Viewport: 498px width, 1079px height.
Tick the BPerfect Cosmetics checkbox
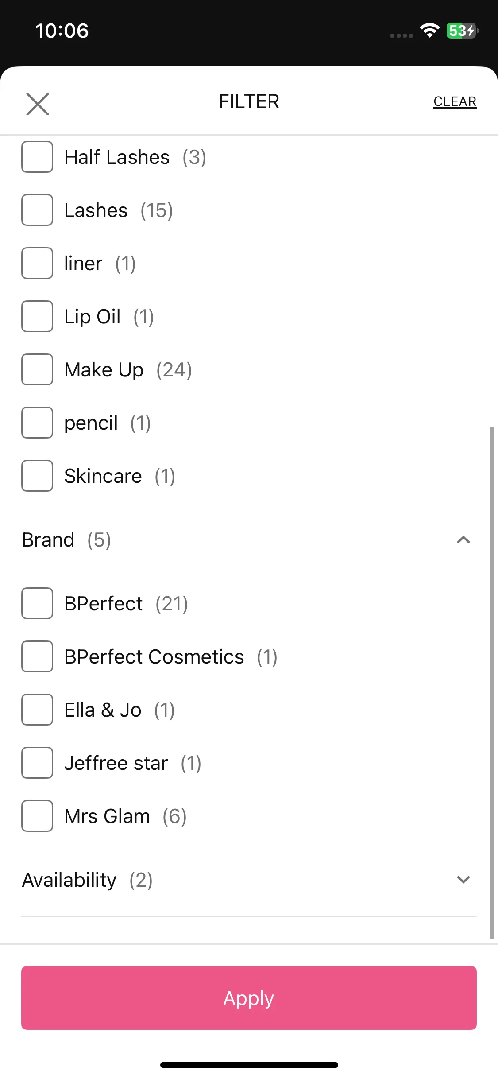37,656
